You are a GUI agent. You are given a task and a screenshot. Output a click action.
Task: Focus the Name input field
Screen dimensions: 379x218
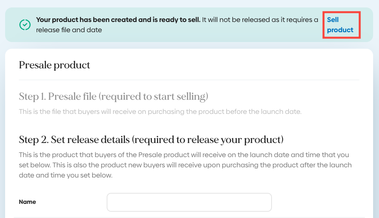pyautogui.click(x=189, y=202)
